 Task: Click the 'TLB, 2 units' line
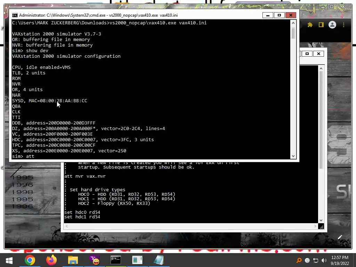pos(29,73)
